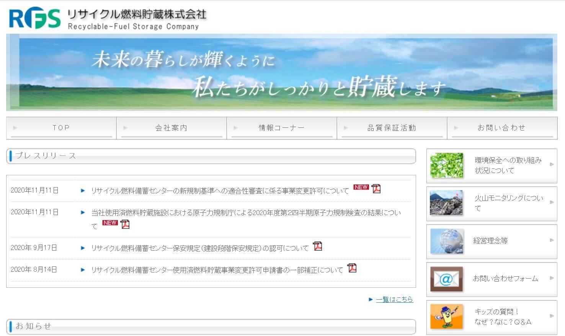The image size is (565, 336).
Task: Open PDF icon for November 11 business change permit release
Action: pyautogui.click(x=376, y=189)
